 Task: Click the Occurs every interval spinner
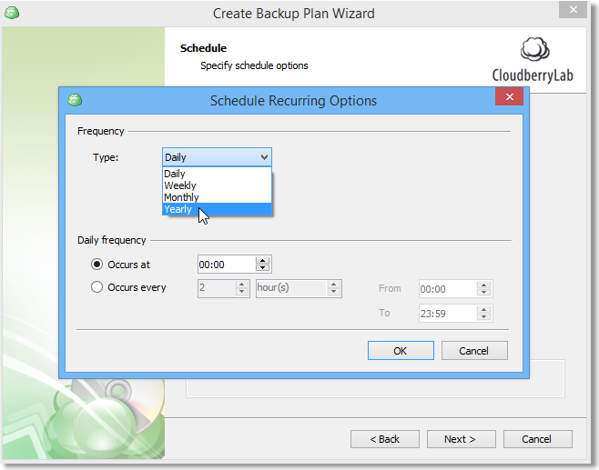[242, 288]
